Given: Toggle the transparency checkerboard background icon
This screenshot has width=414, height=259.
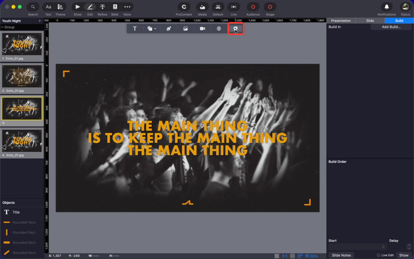Looking at the screenshot, I should pos(277,256).
